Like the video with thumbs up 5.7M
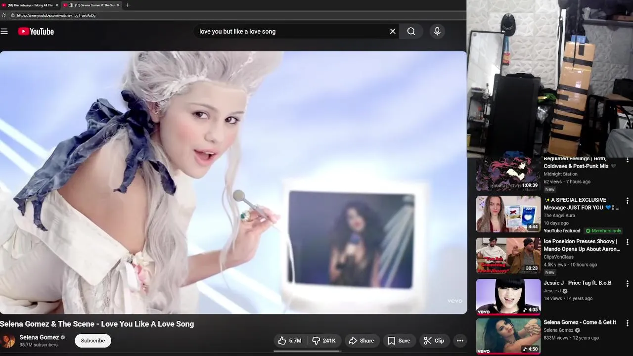The image size is (633, 356). click(x=290, y=341)
